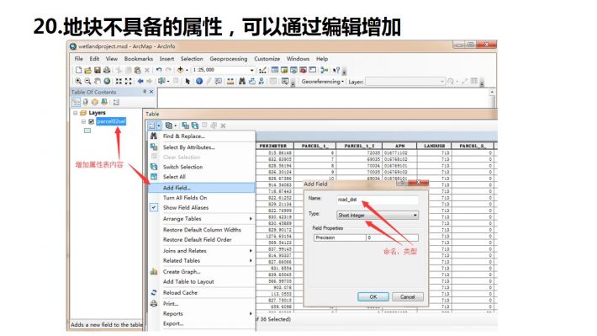Open the Type Short Integer dropdown
This screenshot has height=336, width=597.
(378, 215)
